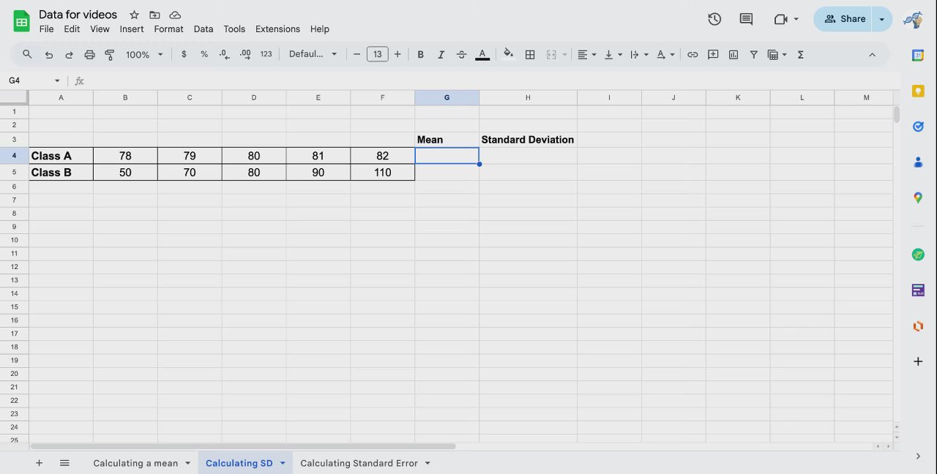Open Google Calendar side panel

click(918, 55)
